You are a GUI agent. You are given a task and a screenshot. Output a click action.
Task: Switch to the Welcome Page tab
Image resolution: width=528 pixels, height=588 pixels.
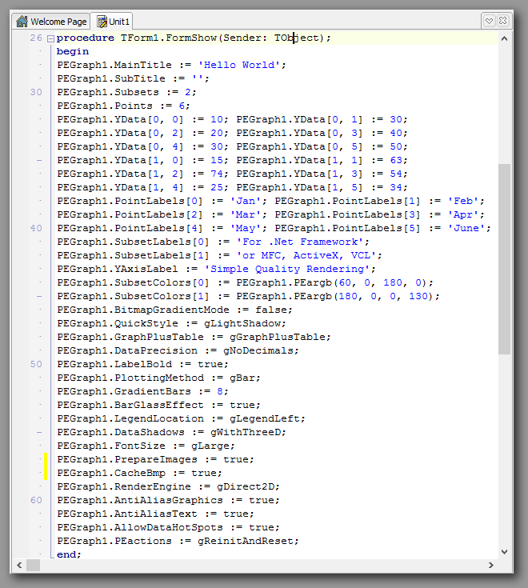51,22
